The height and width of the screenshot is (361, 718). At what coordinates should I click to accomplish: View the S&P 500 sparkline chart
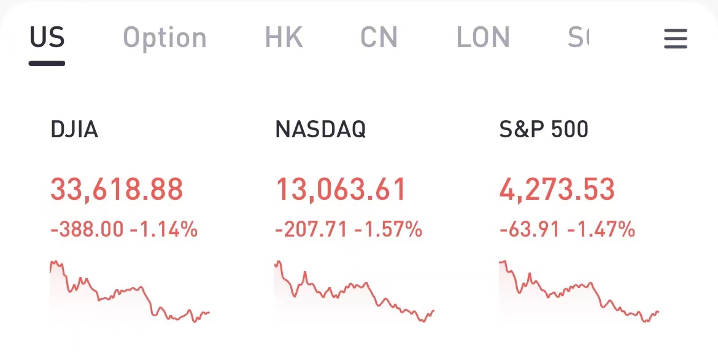[579, 292]
